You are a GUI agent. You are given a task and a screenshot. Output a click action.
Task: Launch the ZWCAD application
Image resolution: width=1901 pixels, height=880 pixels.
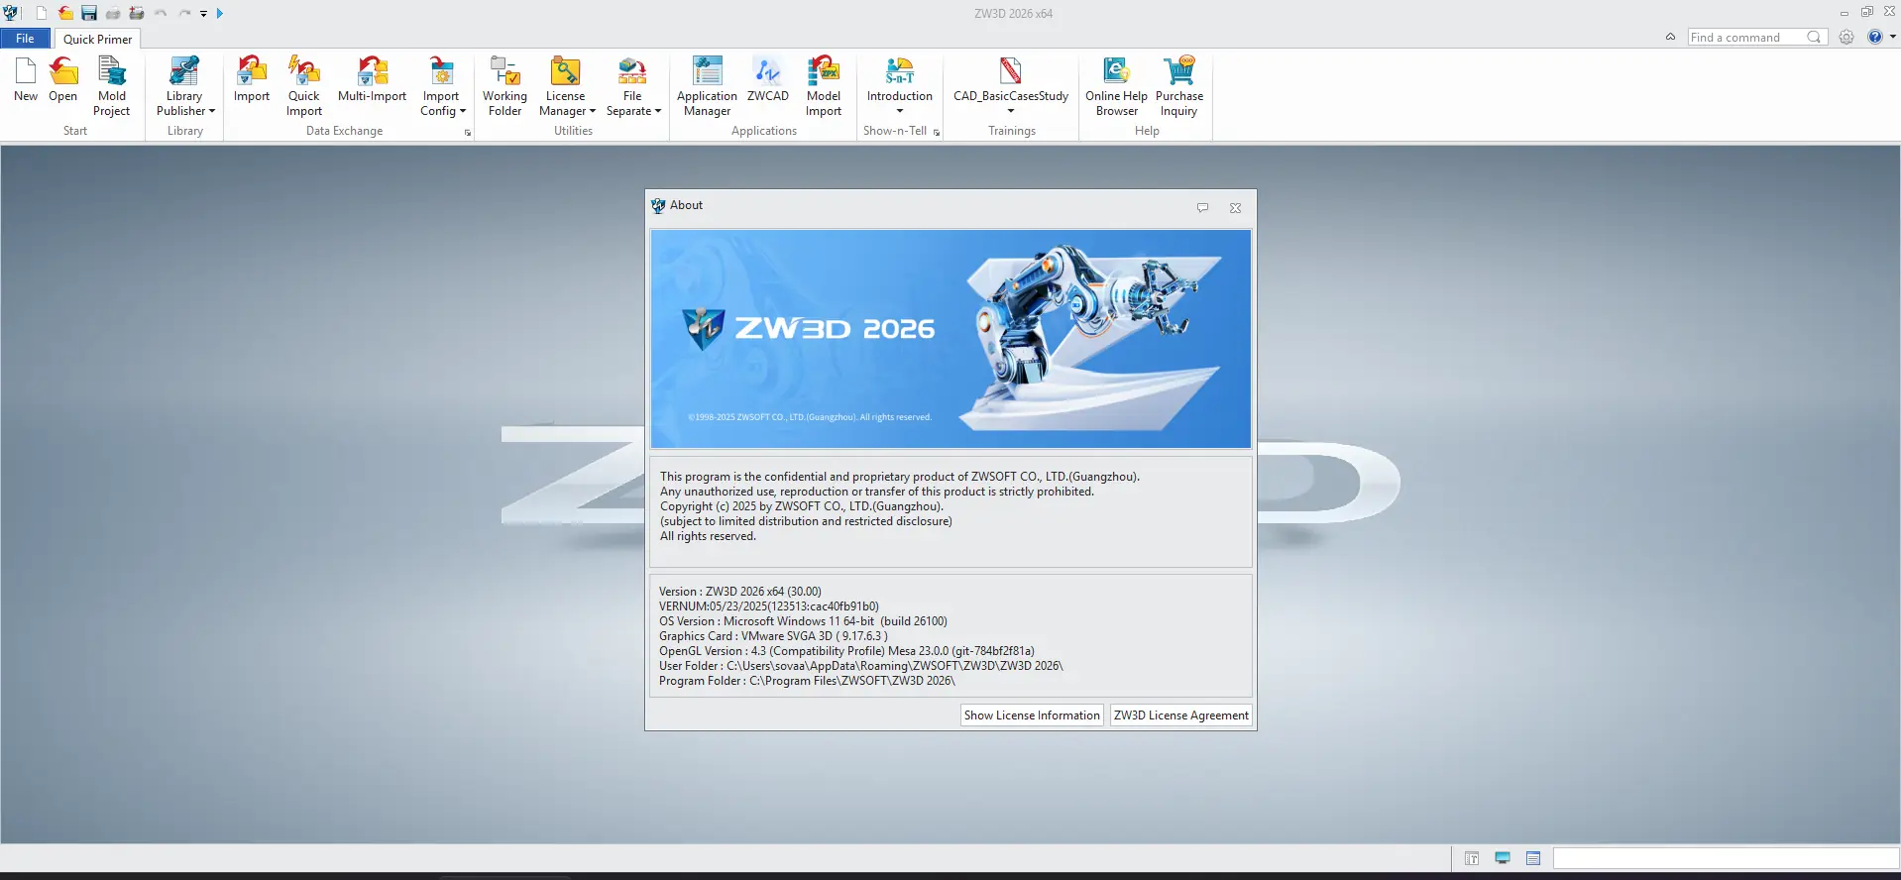(x=768, y=79)
